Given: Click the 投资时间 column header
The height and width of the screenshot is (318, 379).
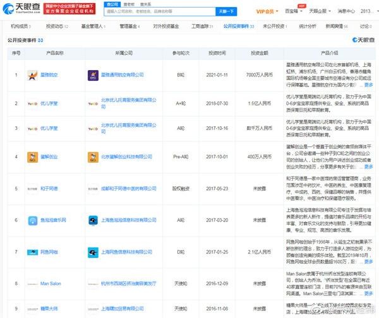Looking at the screenshot, I should pos(217,53).
